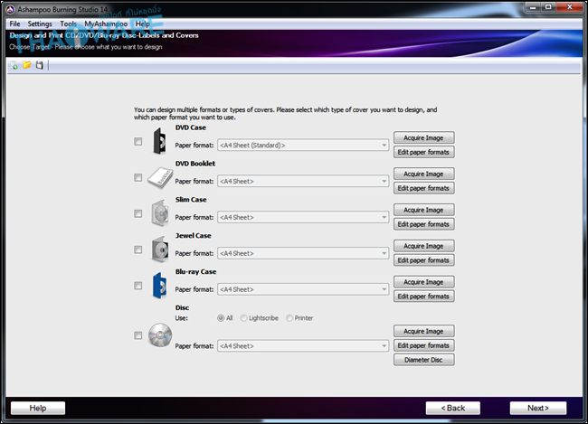
Task: Click Edit paper formats for DVD Case
Action: pos(423,152)
